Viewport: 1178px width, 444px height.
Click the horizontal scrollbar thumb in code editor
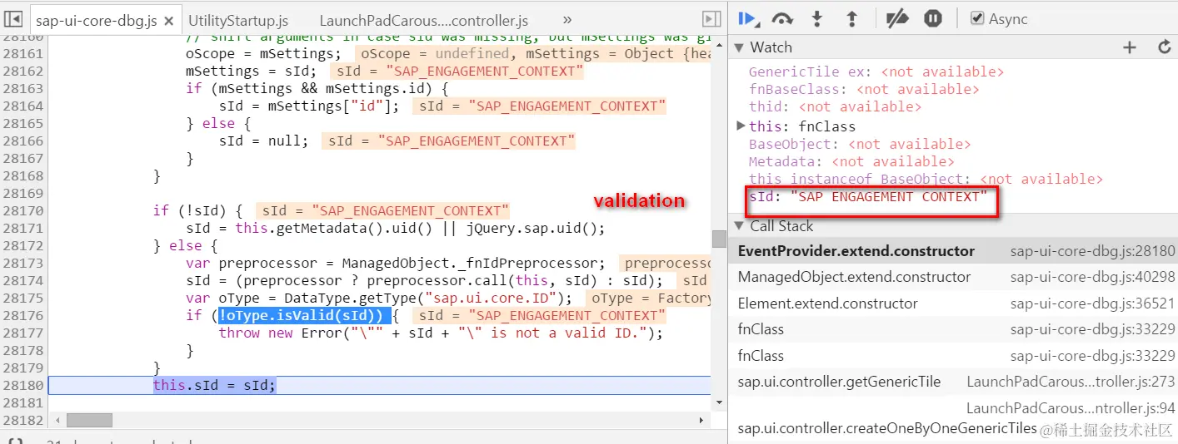[x=89, y=420]
